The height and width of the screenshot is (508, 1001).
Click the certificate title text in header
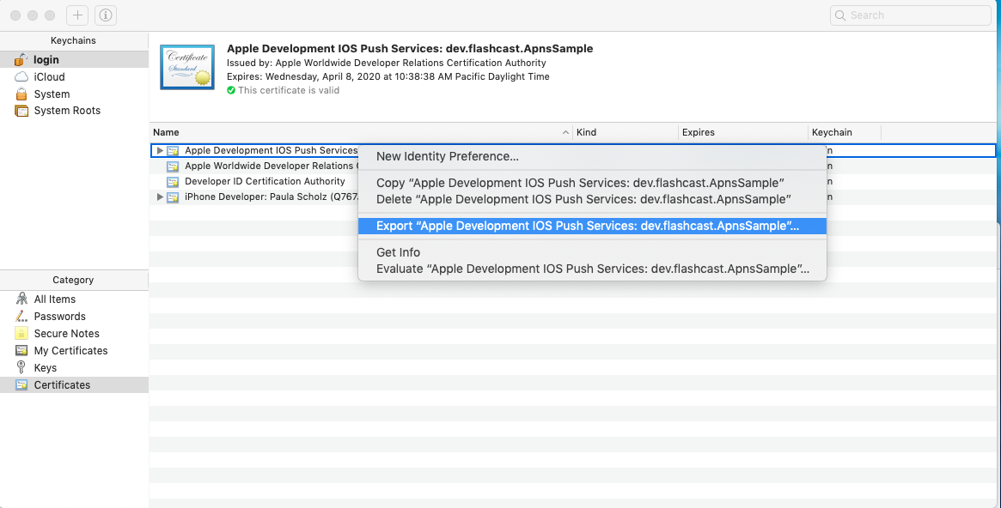(410, 48)
